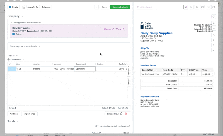Click the GST10 tax rate cell
This screenshot has height=136, width=223.
click(x=122, y=69)
